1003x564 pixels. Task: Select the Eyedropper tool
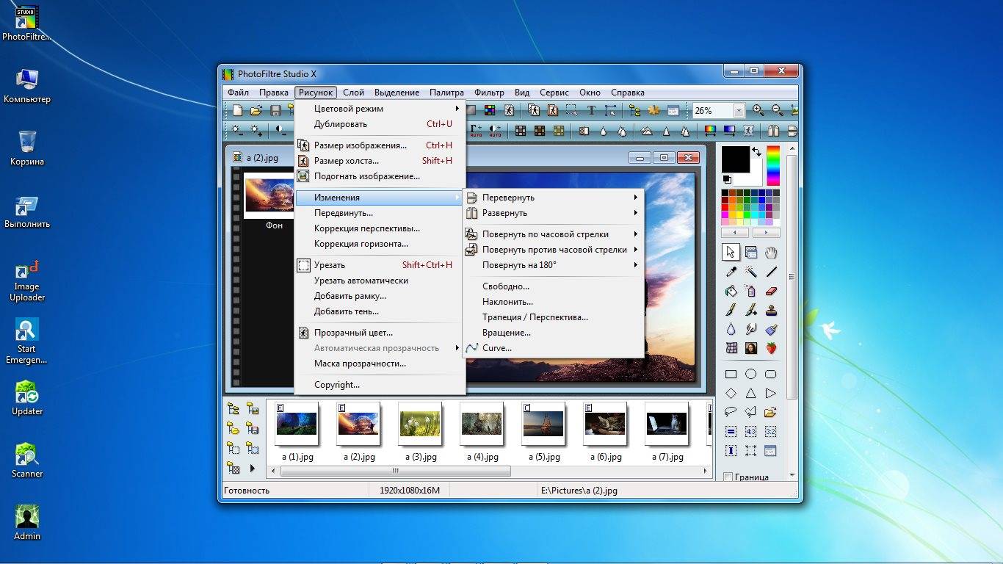click(x=731, y=272)
